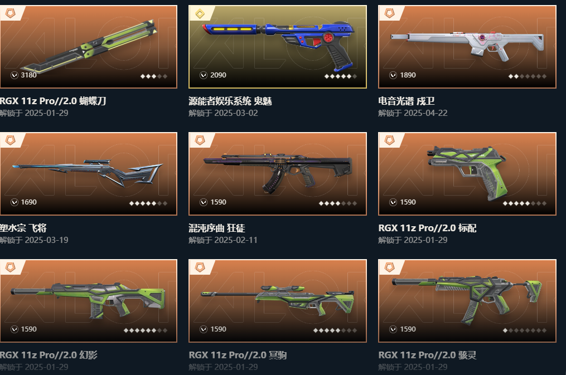
Task: Click the 电音光谱 戍卫 skin name
Action: [x=406, y=101]
